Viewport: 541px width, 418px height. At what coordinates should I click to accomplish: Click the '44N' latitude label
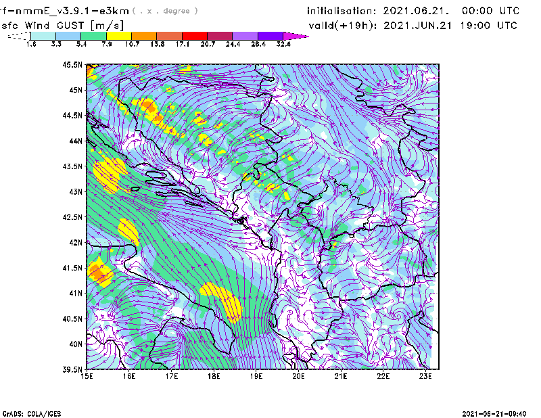pos(76,141)
